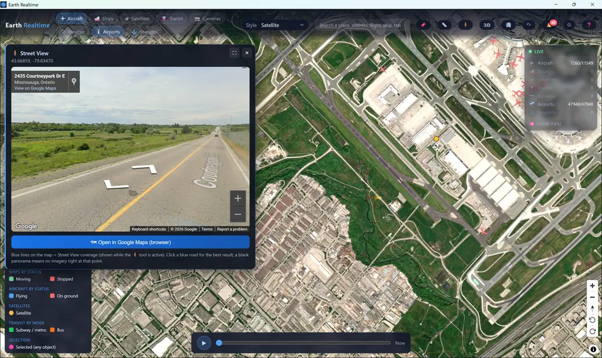Click the Google logo in panorama
602x358 pixels.
pos(26,227)
